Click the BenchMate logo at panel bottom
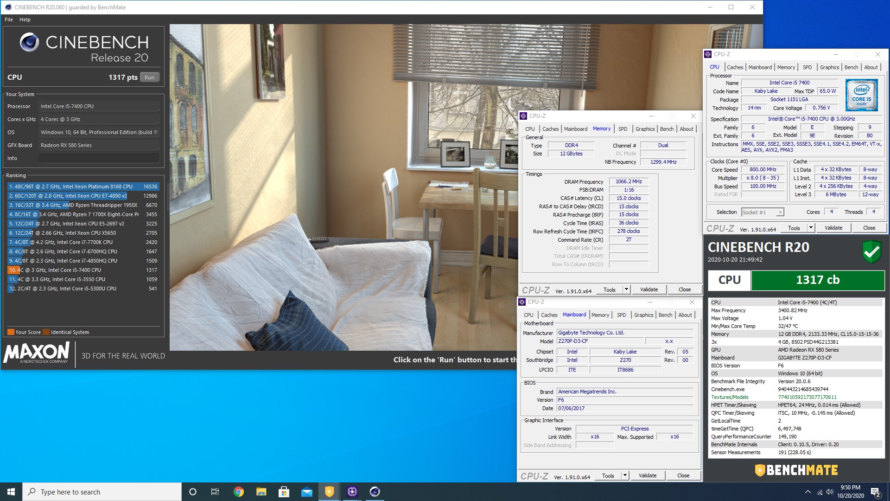The image size is (890, 501). (x=796, y=470)
